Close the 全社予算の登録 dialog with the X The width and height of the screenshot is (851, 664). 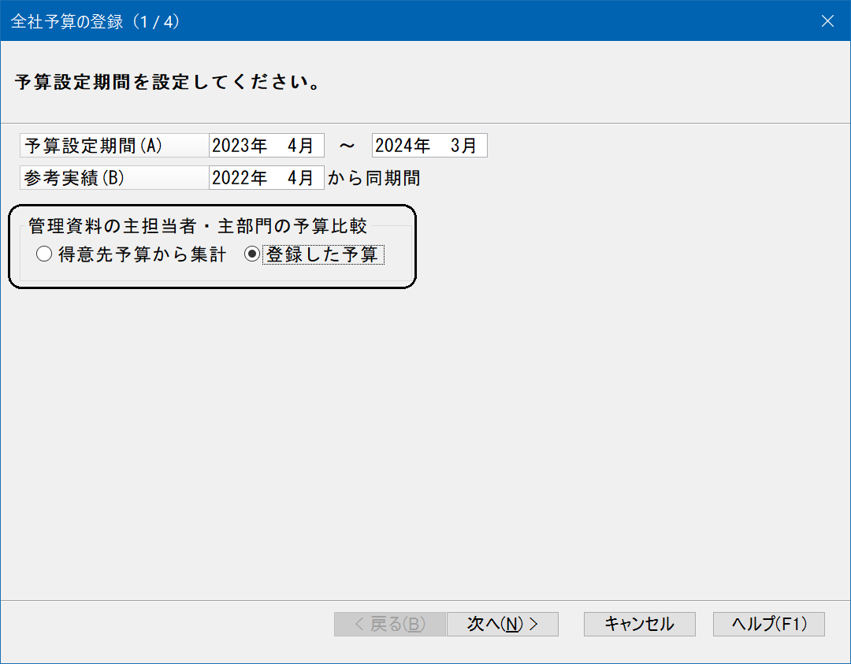827,21
